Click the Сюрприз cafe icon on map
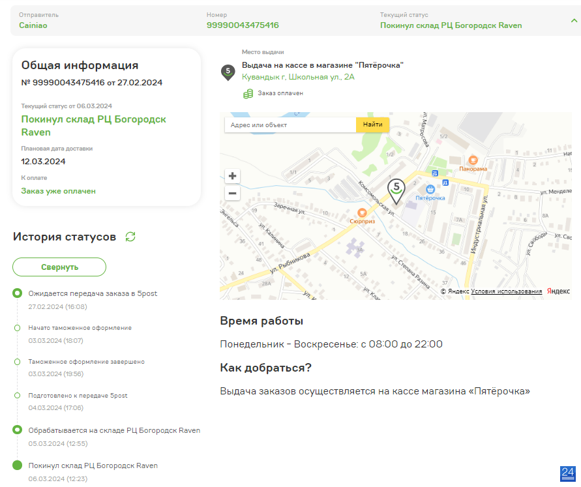 (x=362, y=213)
